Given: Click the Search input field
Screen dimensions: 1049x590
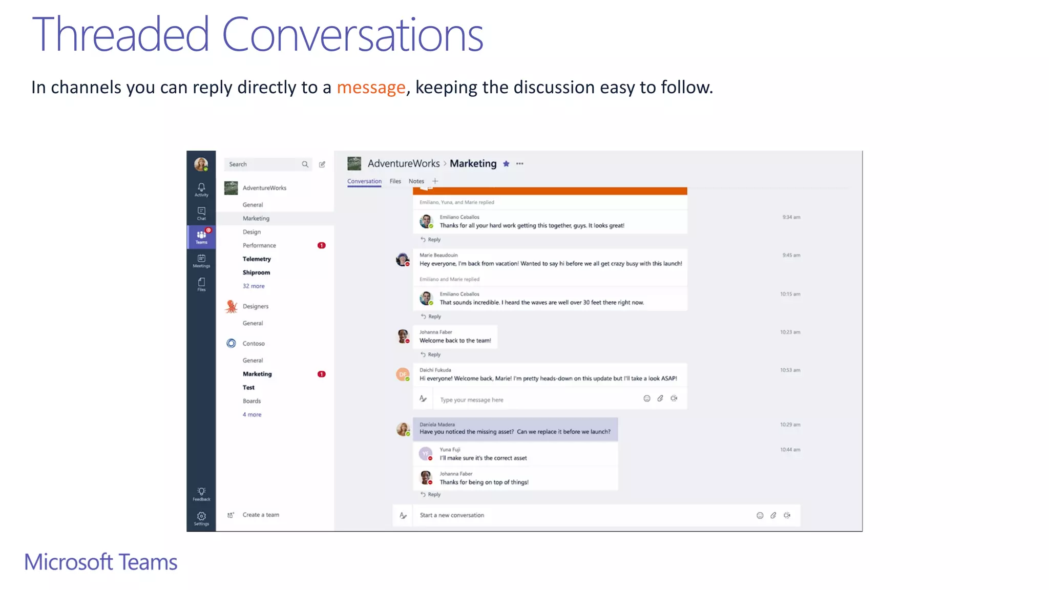Looking at the screenshot, I should click(268, 164).
